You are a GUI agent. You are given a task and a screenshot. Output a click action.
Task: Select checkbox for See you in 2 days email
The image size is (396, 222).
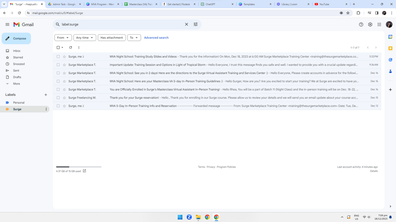58,73
